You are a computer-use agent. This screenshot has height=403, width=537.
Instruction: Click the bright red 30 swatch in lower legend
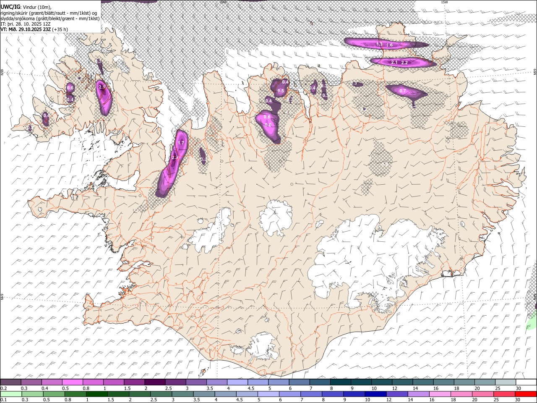point(526,394)
